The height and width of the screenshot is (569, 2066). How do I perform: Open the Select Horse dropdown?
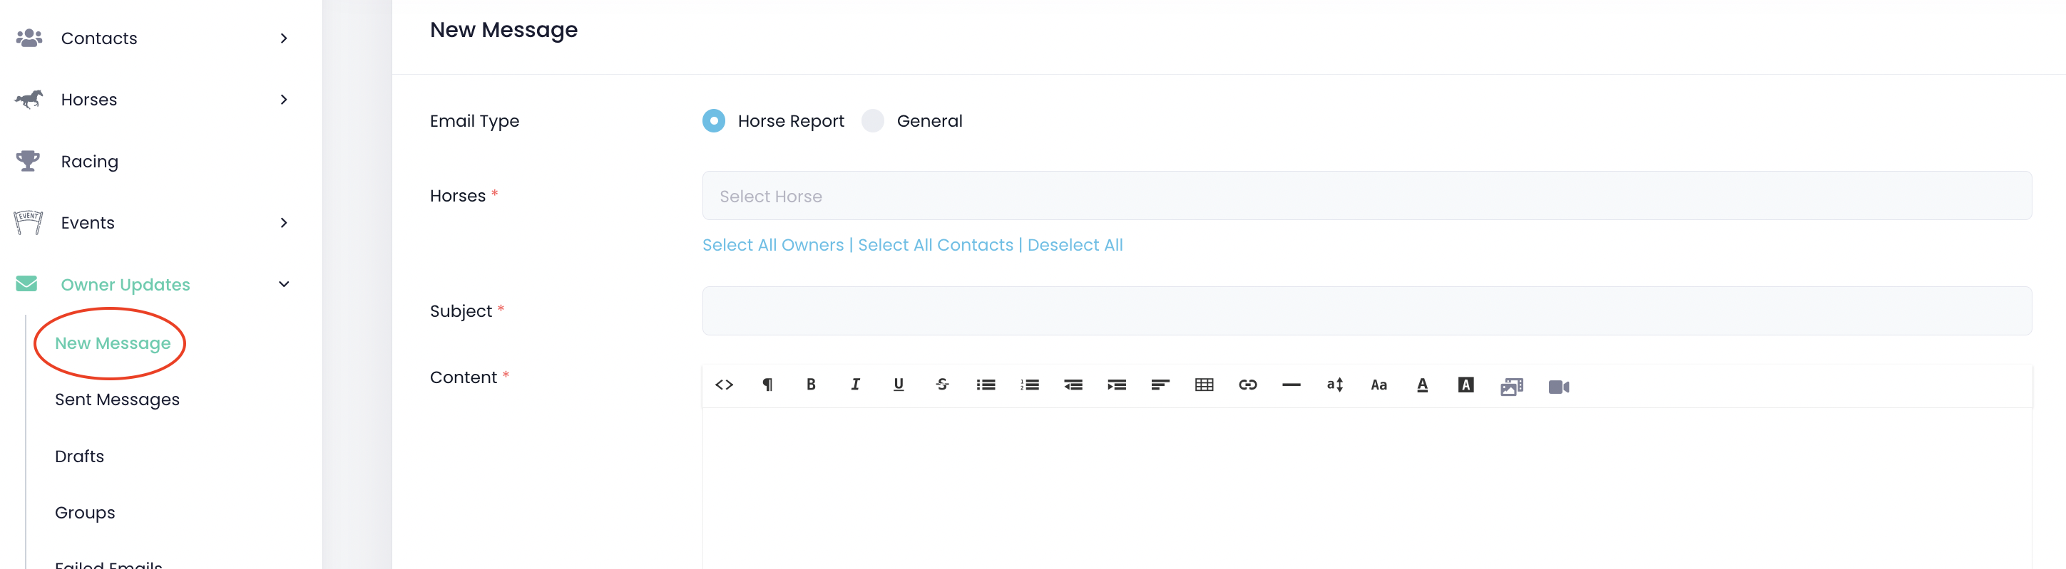[x=1366, y=196]
